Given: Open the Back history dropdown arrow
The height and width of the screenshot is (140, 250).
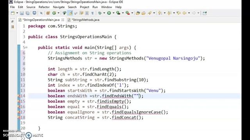Looking at the screenshot, I should 189,13.
